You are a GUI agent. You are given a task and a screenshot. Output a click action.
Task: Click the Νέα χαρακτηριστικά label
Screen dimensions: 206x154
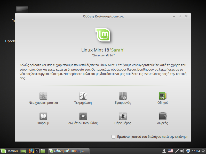tap(43, 102)
